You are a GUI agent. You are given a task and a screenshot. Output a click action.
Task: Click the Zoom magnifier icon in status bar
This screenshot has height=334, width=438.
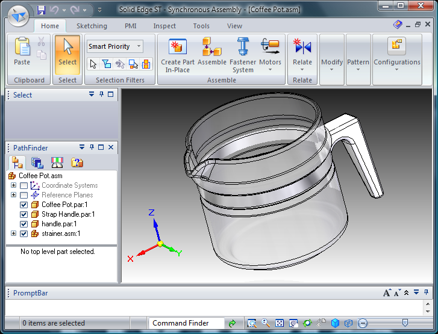pyautogui.click(x=266, y=323)
